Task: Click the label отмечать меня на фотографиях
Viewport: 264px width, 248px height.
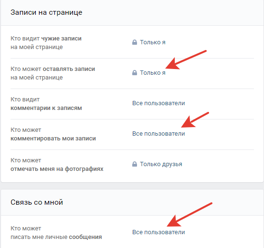Action: click(x=57, y=169)
